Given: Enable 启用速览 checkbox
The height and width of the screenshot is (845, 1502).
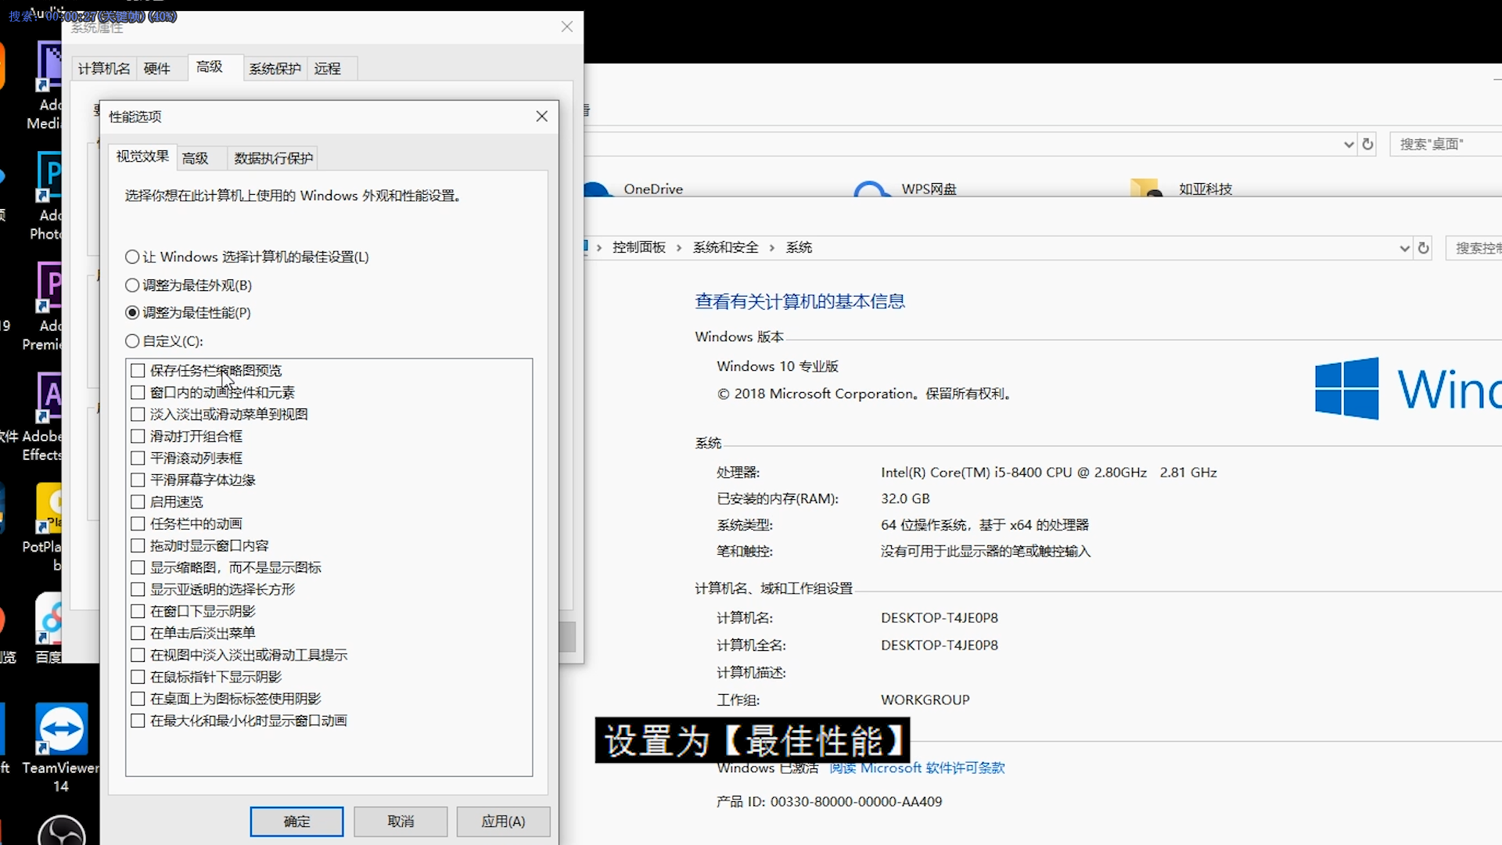Looking at the screenshot, I should [x=138, y=502].
